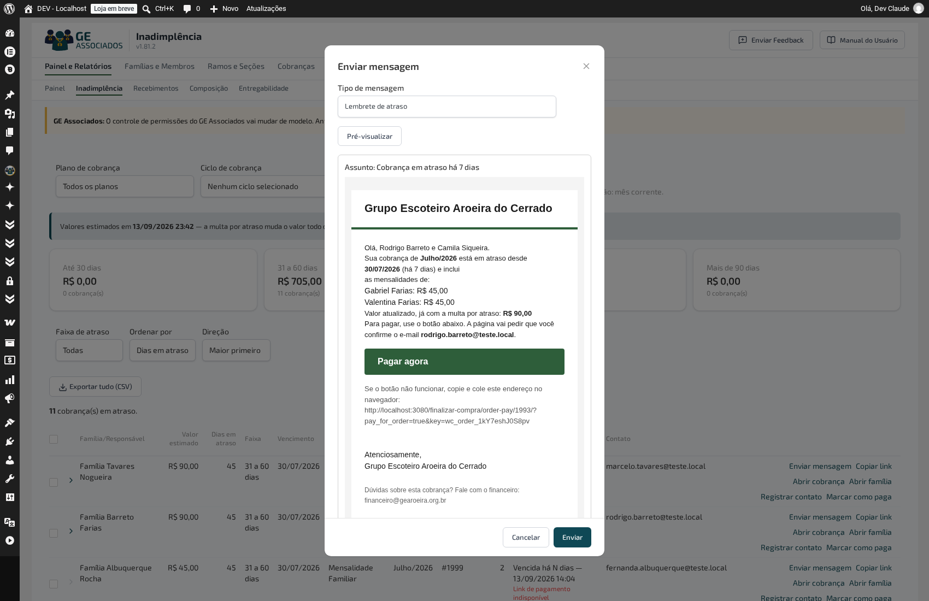
Task: Click the Enviar button in dialog
Action: point(572,537)
